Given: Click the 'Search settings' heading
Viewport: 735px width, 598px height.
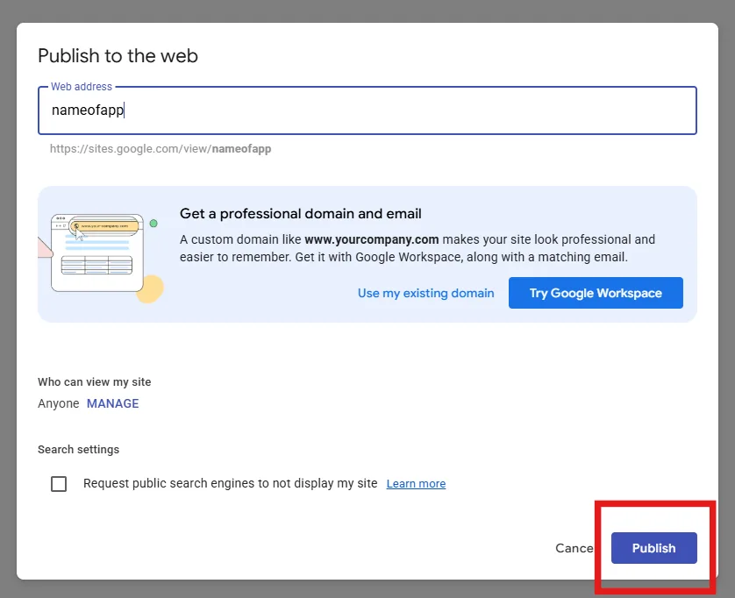Looking at the screenshot, I should (78, 450).
